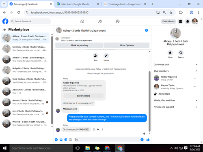Open the account profile picture menu
This screenshot has height=152, width=203.
pos(194,21)
